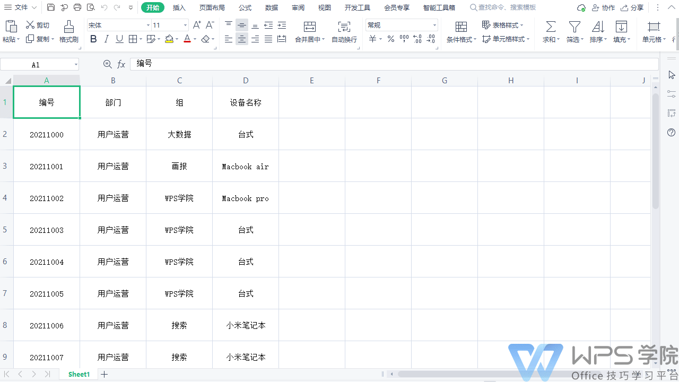Image resolution: width=679 pixels, height=382 pixels.
Task: Toggle Italic formatting
Action: (106, 39)
